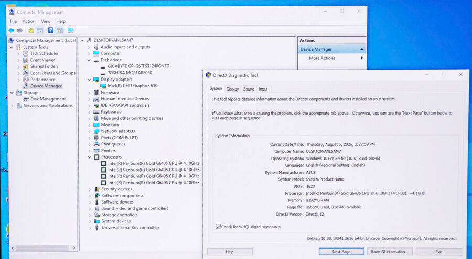This screenshot has width=472, height=259.
Task: Expand the Monitors node
Action: pos(89,125)
